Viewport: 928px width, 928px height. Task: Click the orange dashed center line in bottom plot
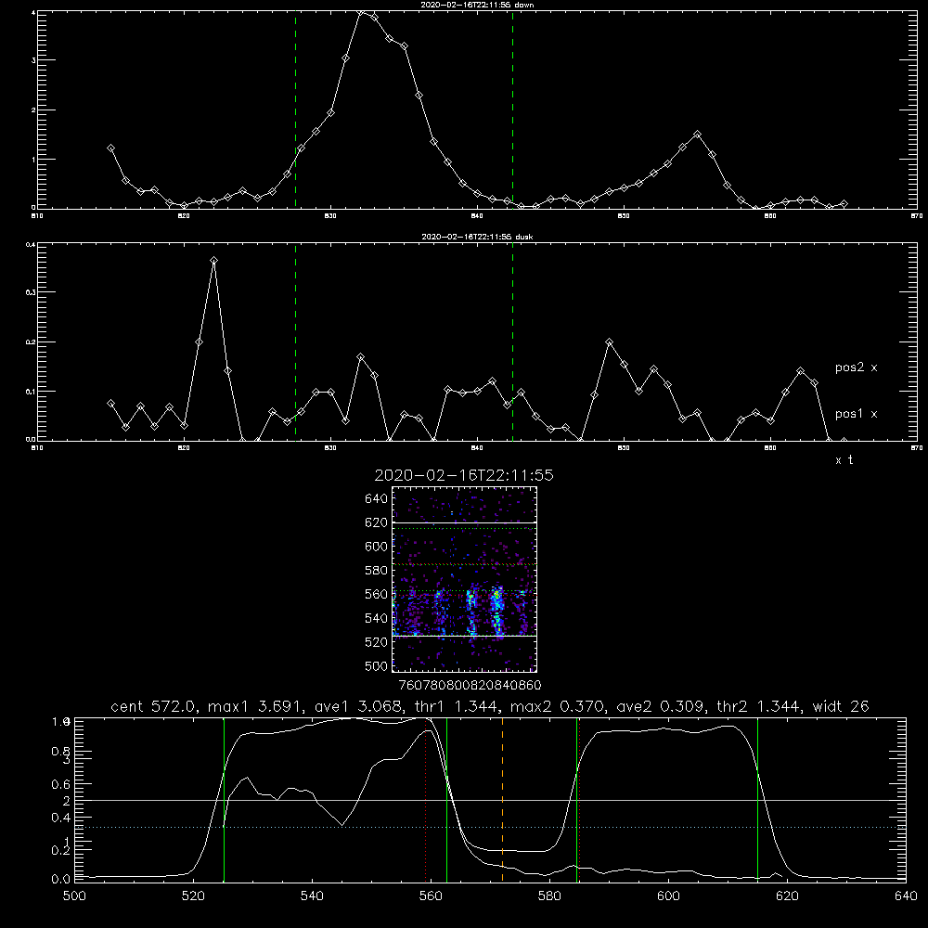coord(502,799)
